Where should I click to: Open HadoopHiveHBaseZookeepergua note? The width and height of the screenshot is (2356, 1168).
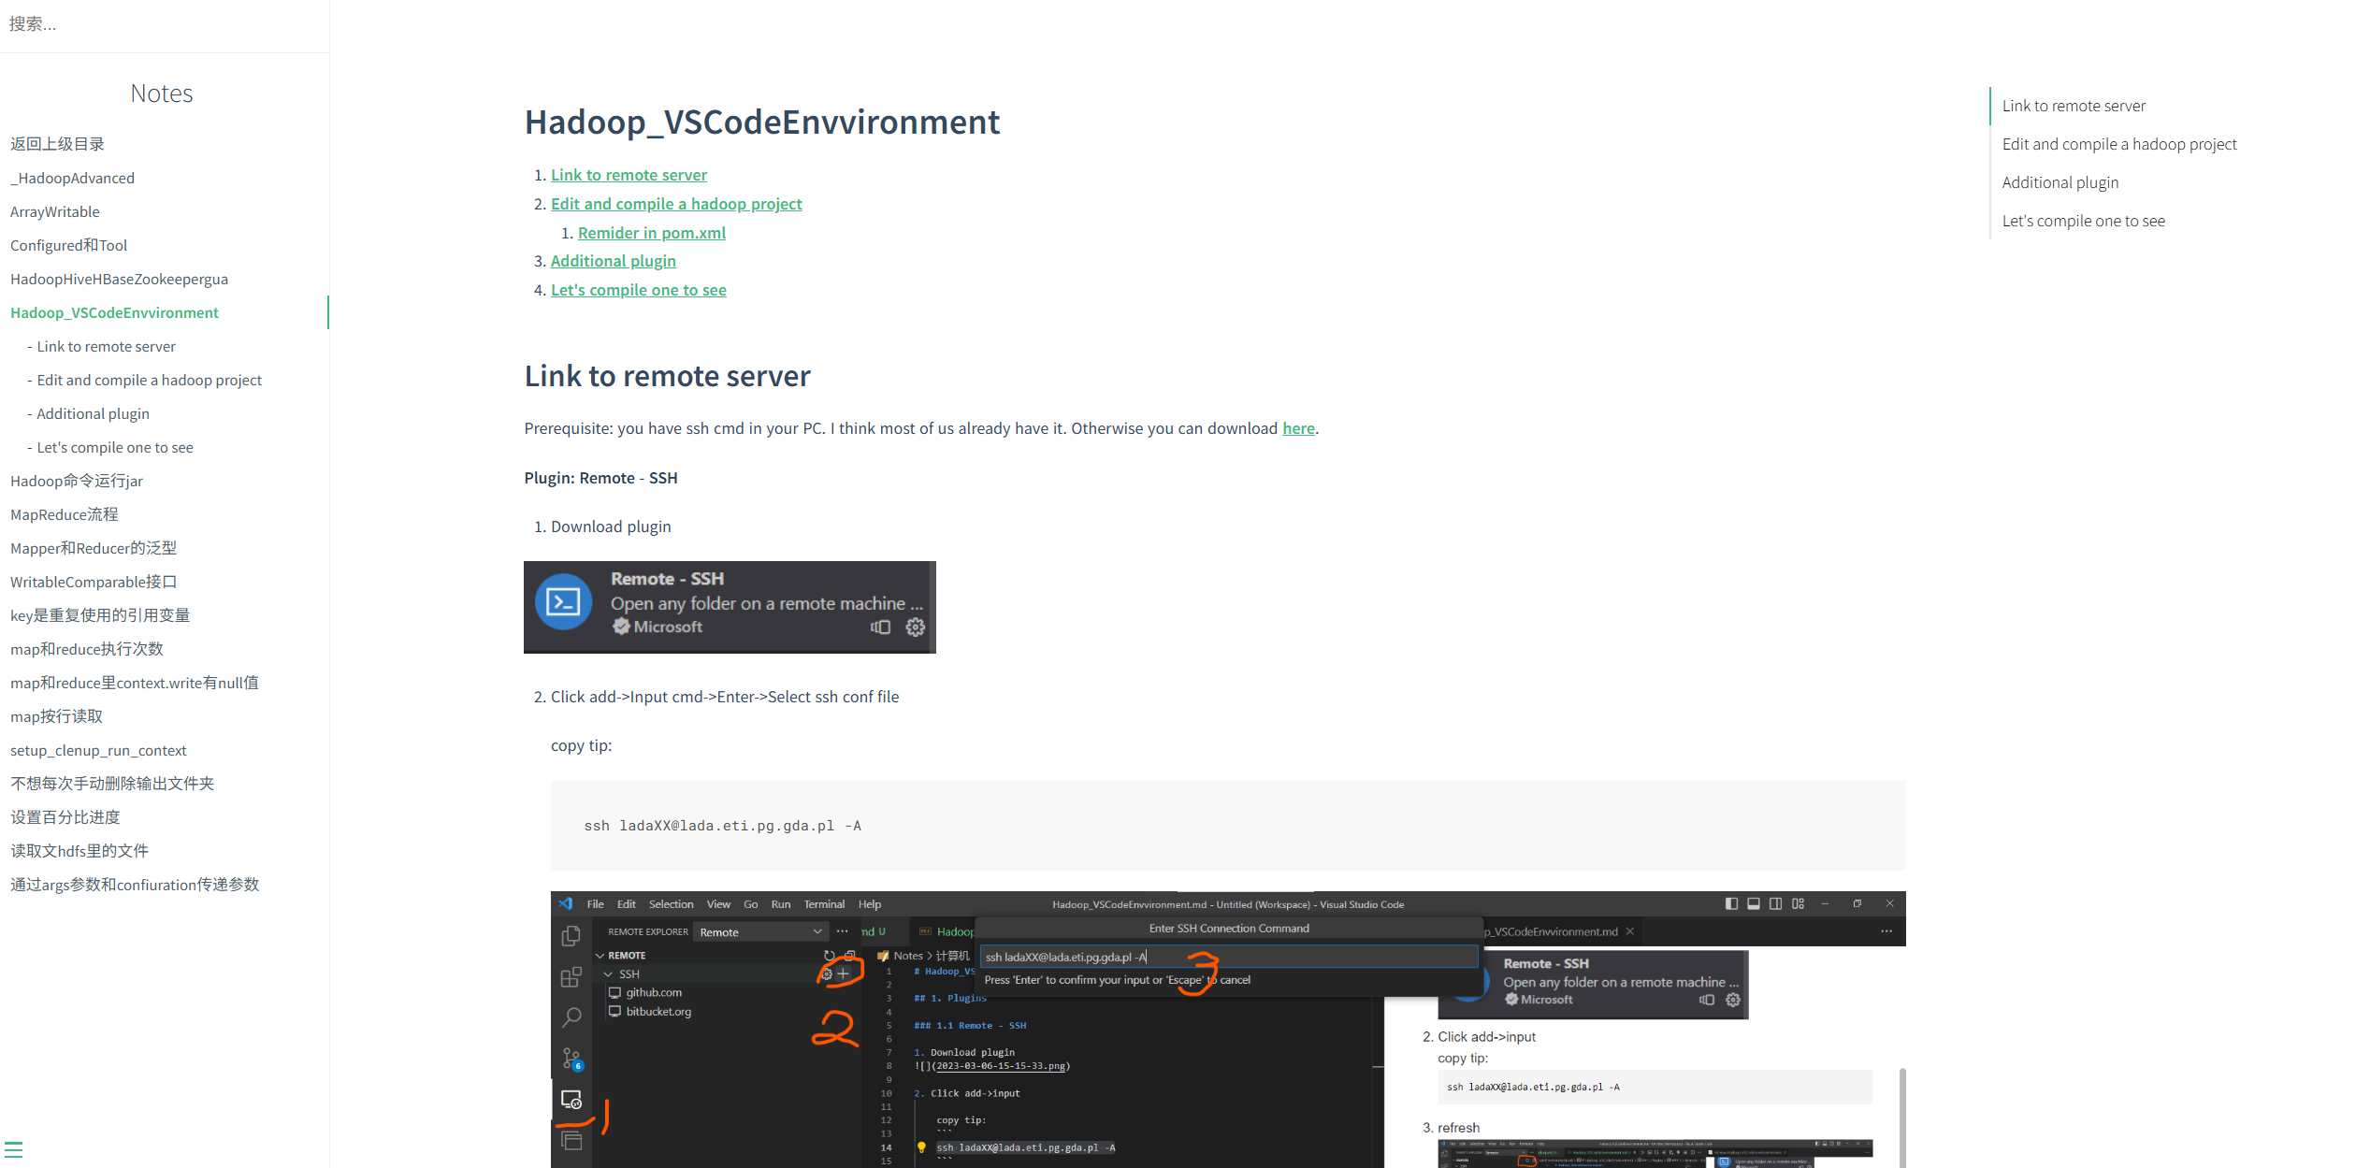[119, 279]
